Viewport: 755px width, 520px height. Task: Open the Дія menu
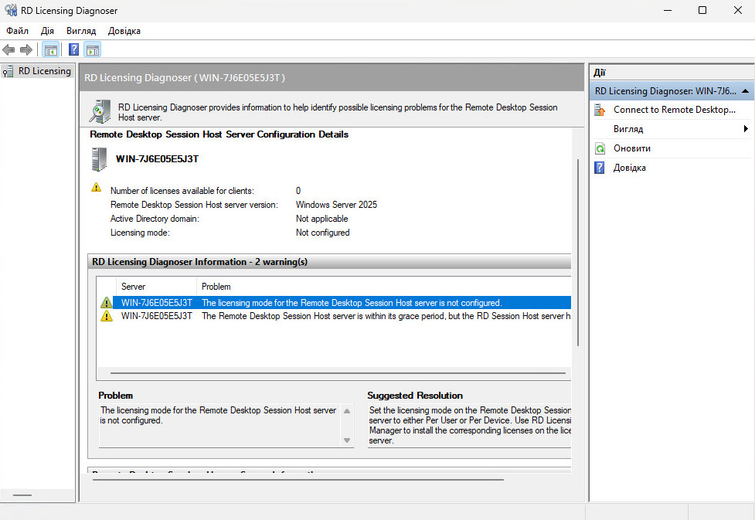click(47, 31)
